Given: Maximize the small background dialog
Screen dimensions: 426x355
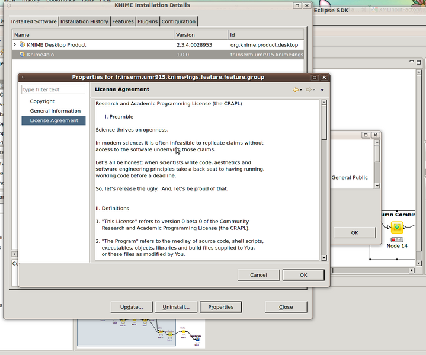Looking at the screenshot, I should 366,135.
